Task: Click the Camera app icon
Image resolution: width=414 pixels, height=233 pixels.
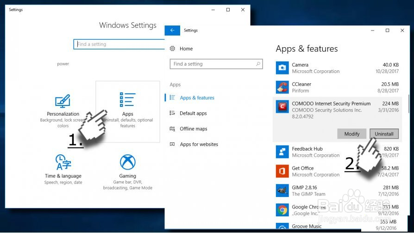Action: (282, 68)
